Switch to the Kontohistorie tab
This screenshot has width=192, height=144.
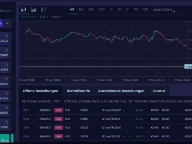point(78,91)
